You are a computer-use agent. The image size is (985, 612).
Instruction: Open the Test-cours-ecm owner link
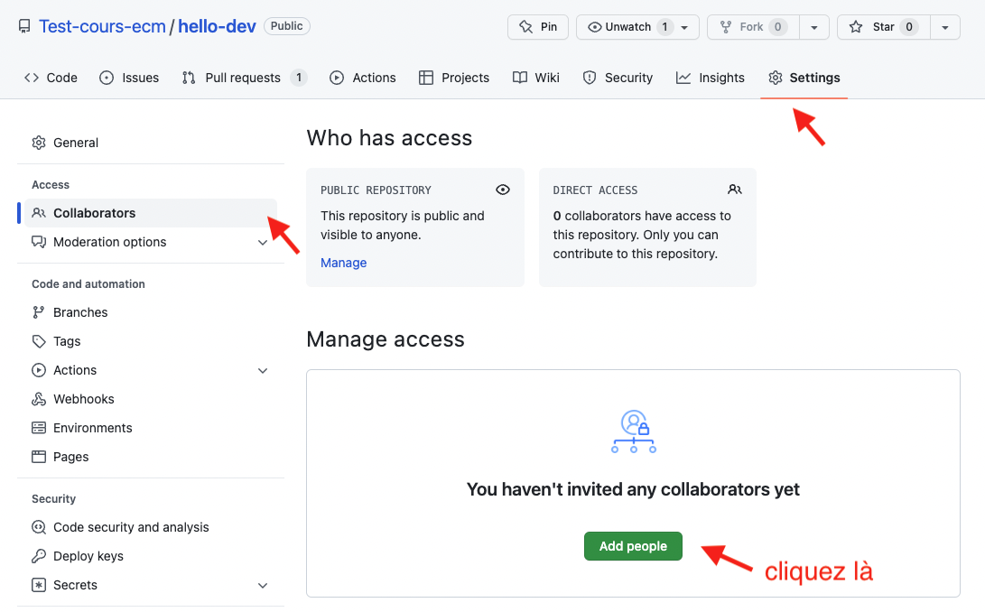click(102, 26)
